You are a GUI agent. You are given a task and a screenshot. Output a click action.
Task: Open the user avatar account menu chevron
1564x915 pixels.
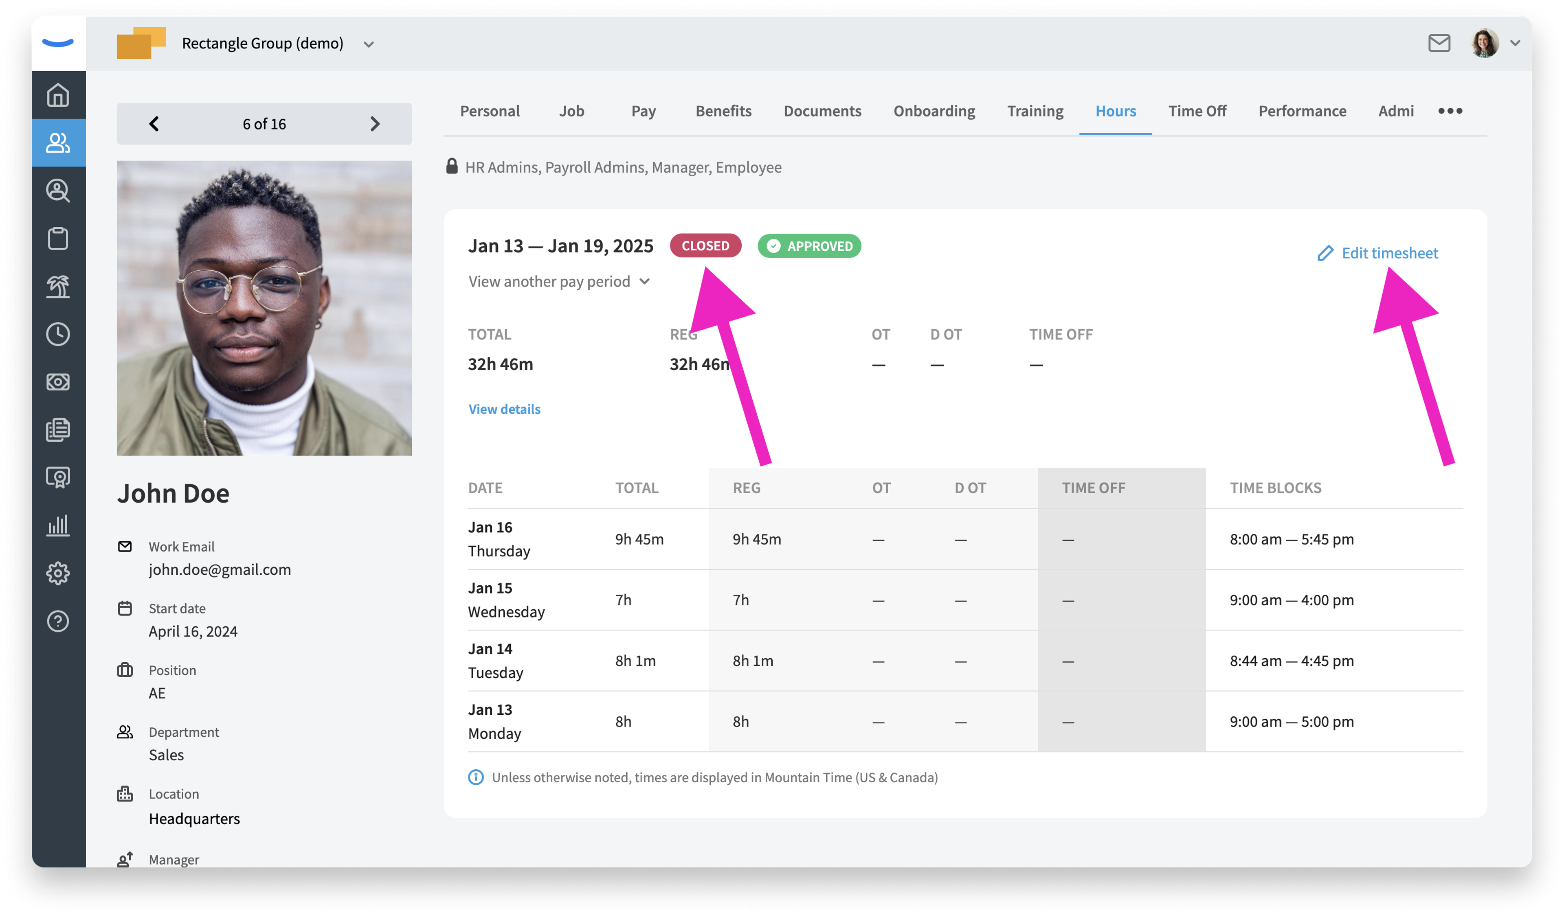pyautogui.click(x=1515, y=44)
